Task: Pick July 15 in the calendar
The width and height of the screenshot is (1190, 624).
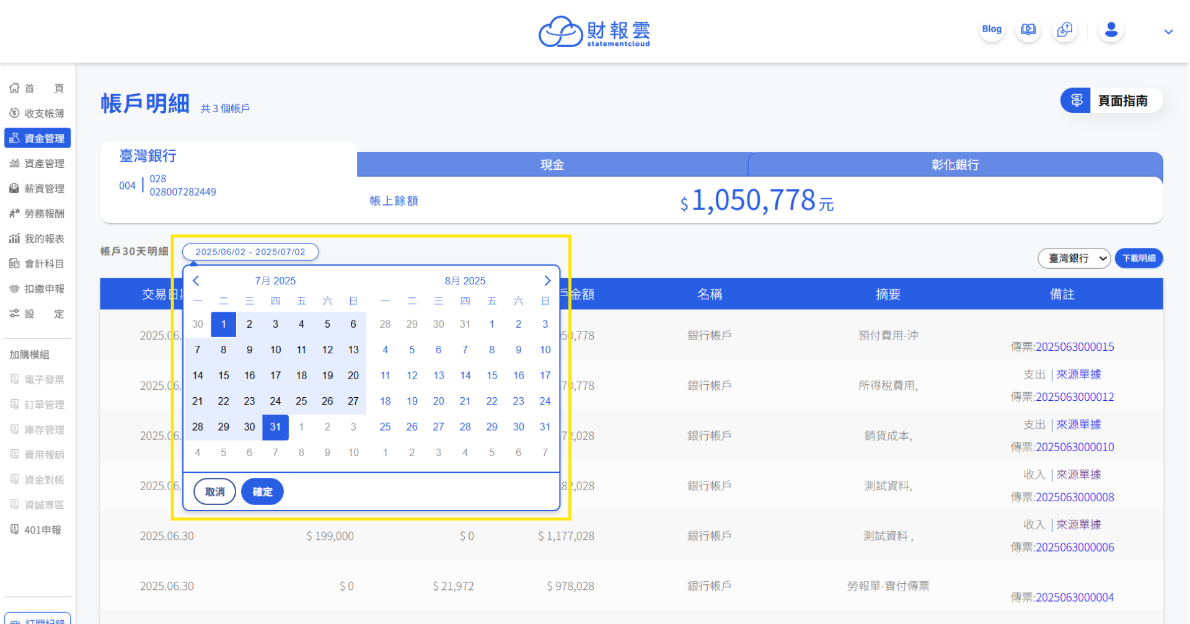Action: coord(224,376)
